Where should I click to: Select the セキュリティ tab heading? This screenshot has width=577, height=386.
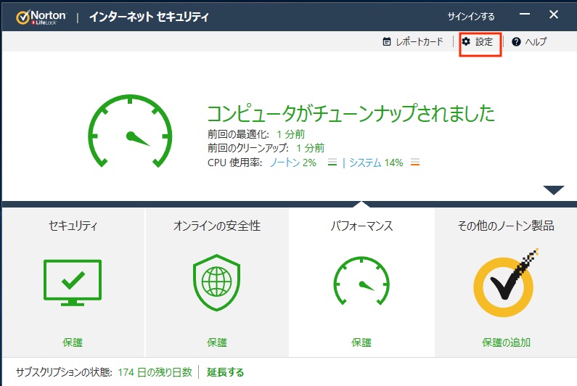point(73,226)
